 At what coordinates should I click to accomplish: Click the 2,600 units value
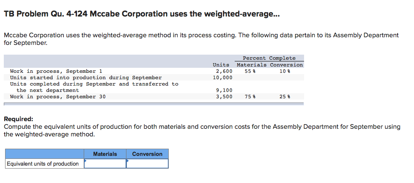tap(224, 71)
